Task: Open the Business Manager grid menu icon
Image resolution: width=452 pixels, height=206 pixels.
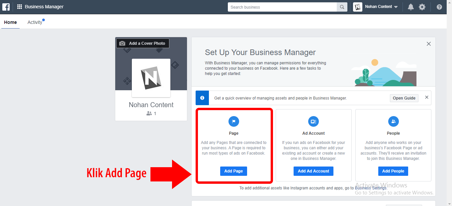Action: [20, 7]
